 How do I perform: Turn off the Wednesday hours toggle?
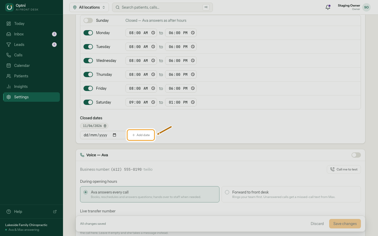tap(88, 61)
